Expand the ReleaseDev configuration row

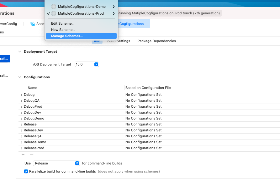21,130
